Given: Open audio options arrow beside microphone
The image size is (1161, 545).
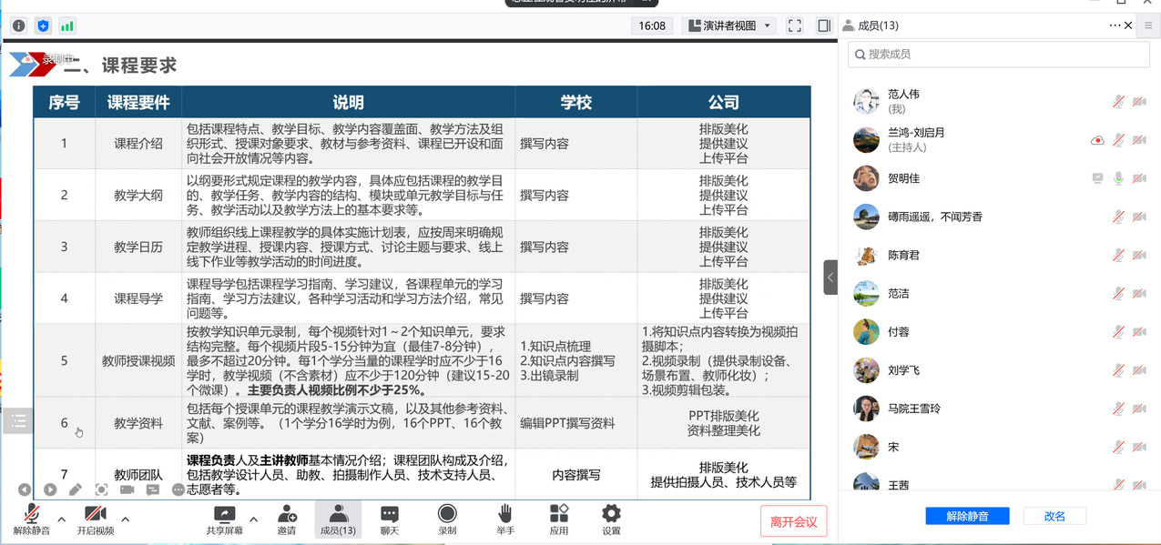Looking at the screenshot, I should (x=61, y=520).
